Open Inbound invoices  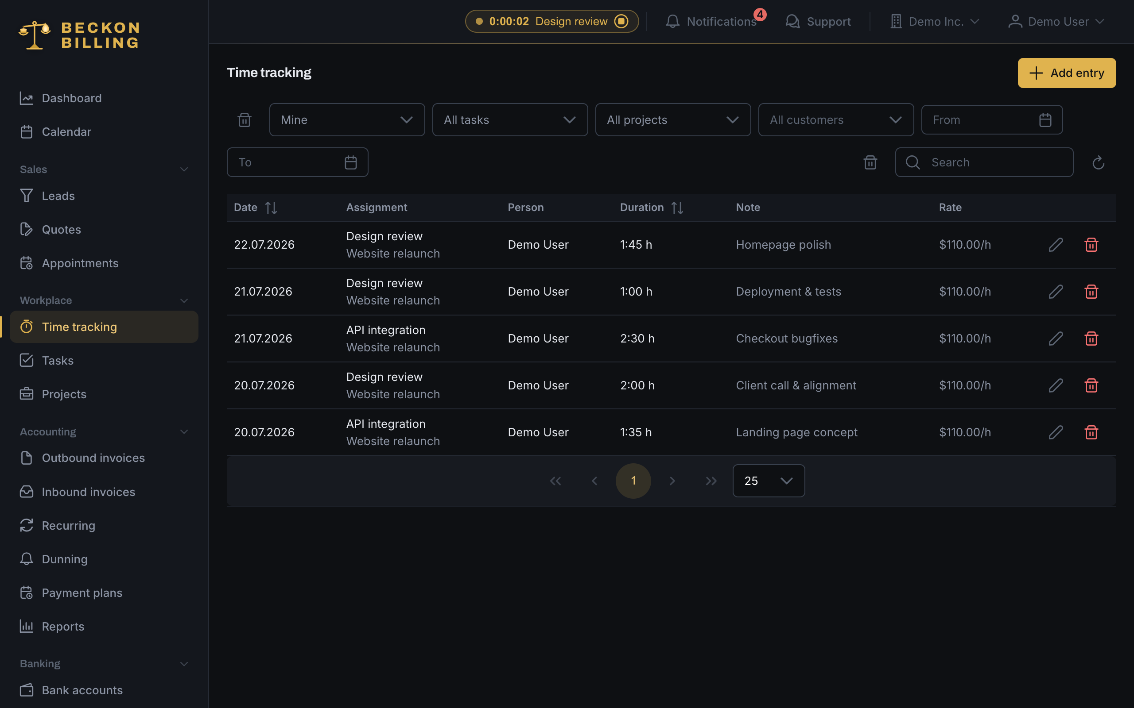point(104,492)
